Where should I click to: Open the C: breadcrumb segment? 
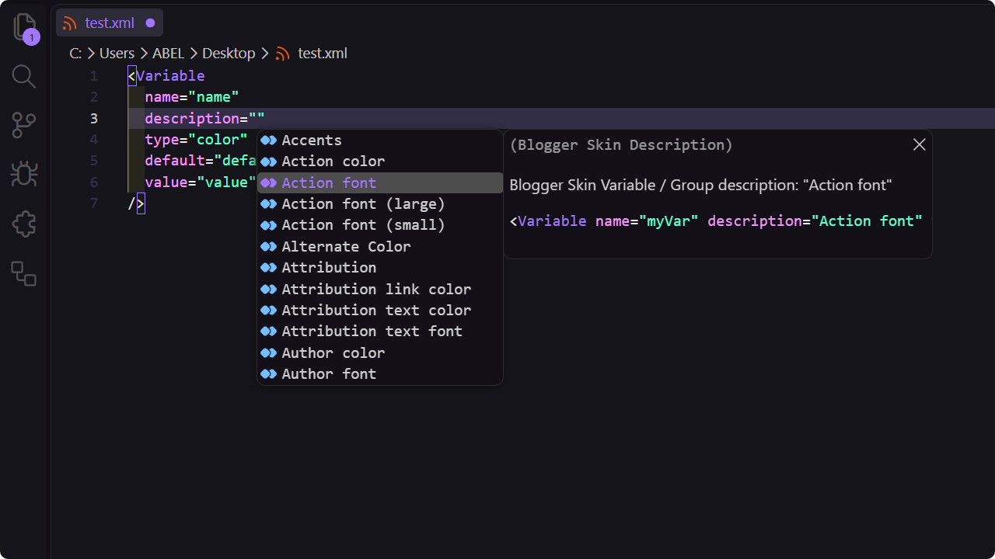pos(75,54)
